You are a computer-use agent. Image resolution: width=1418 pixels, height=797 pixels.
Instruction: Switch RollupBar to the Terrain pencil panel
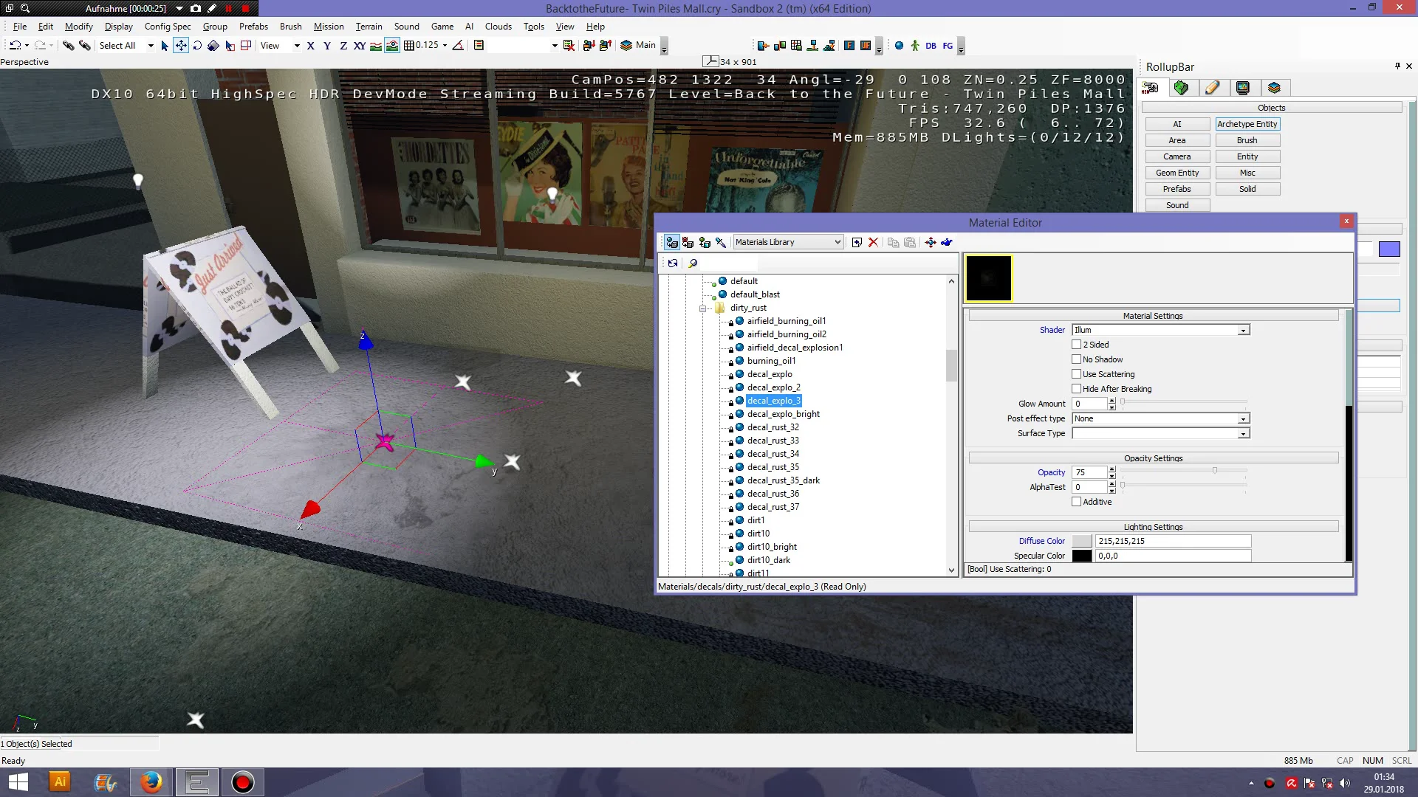tap(1213, 88)
